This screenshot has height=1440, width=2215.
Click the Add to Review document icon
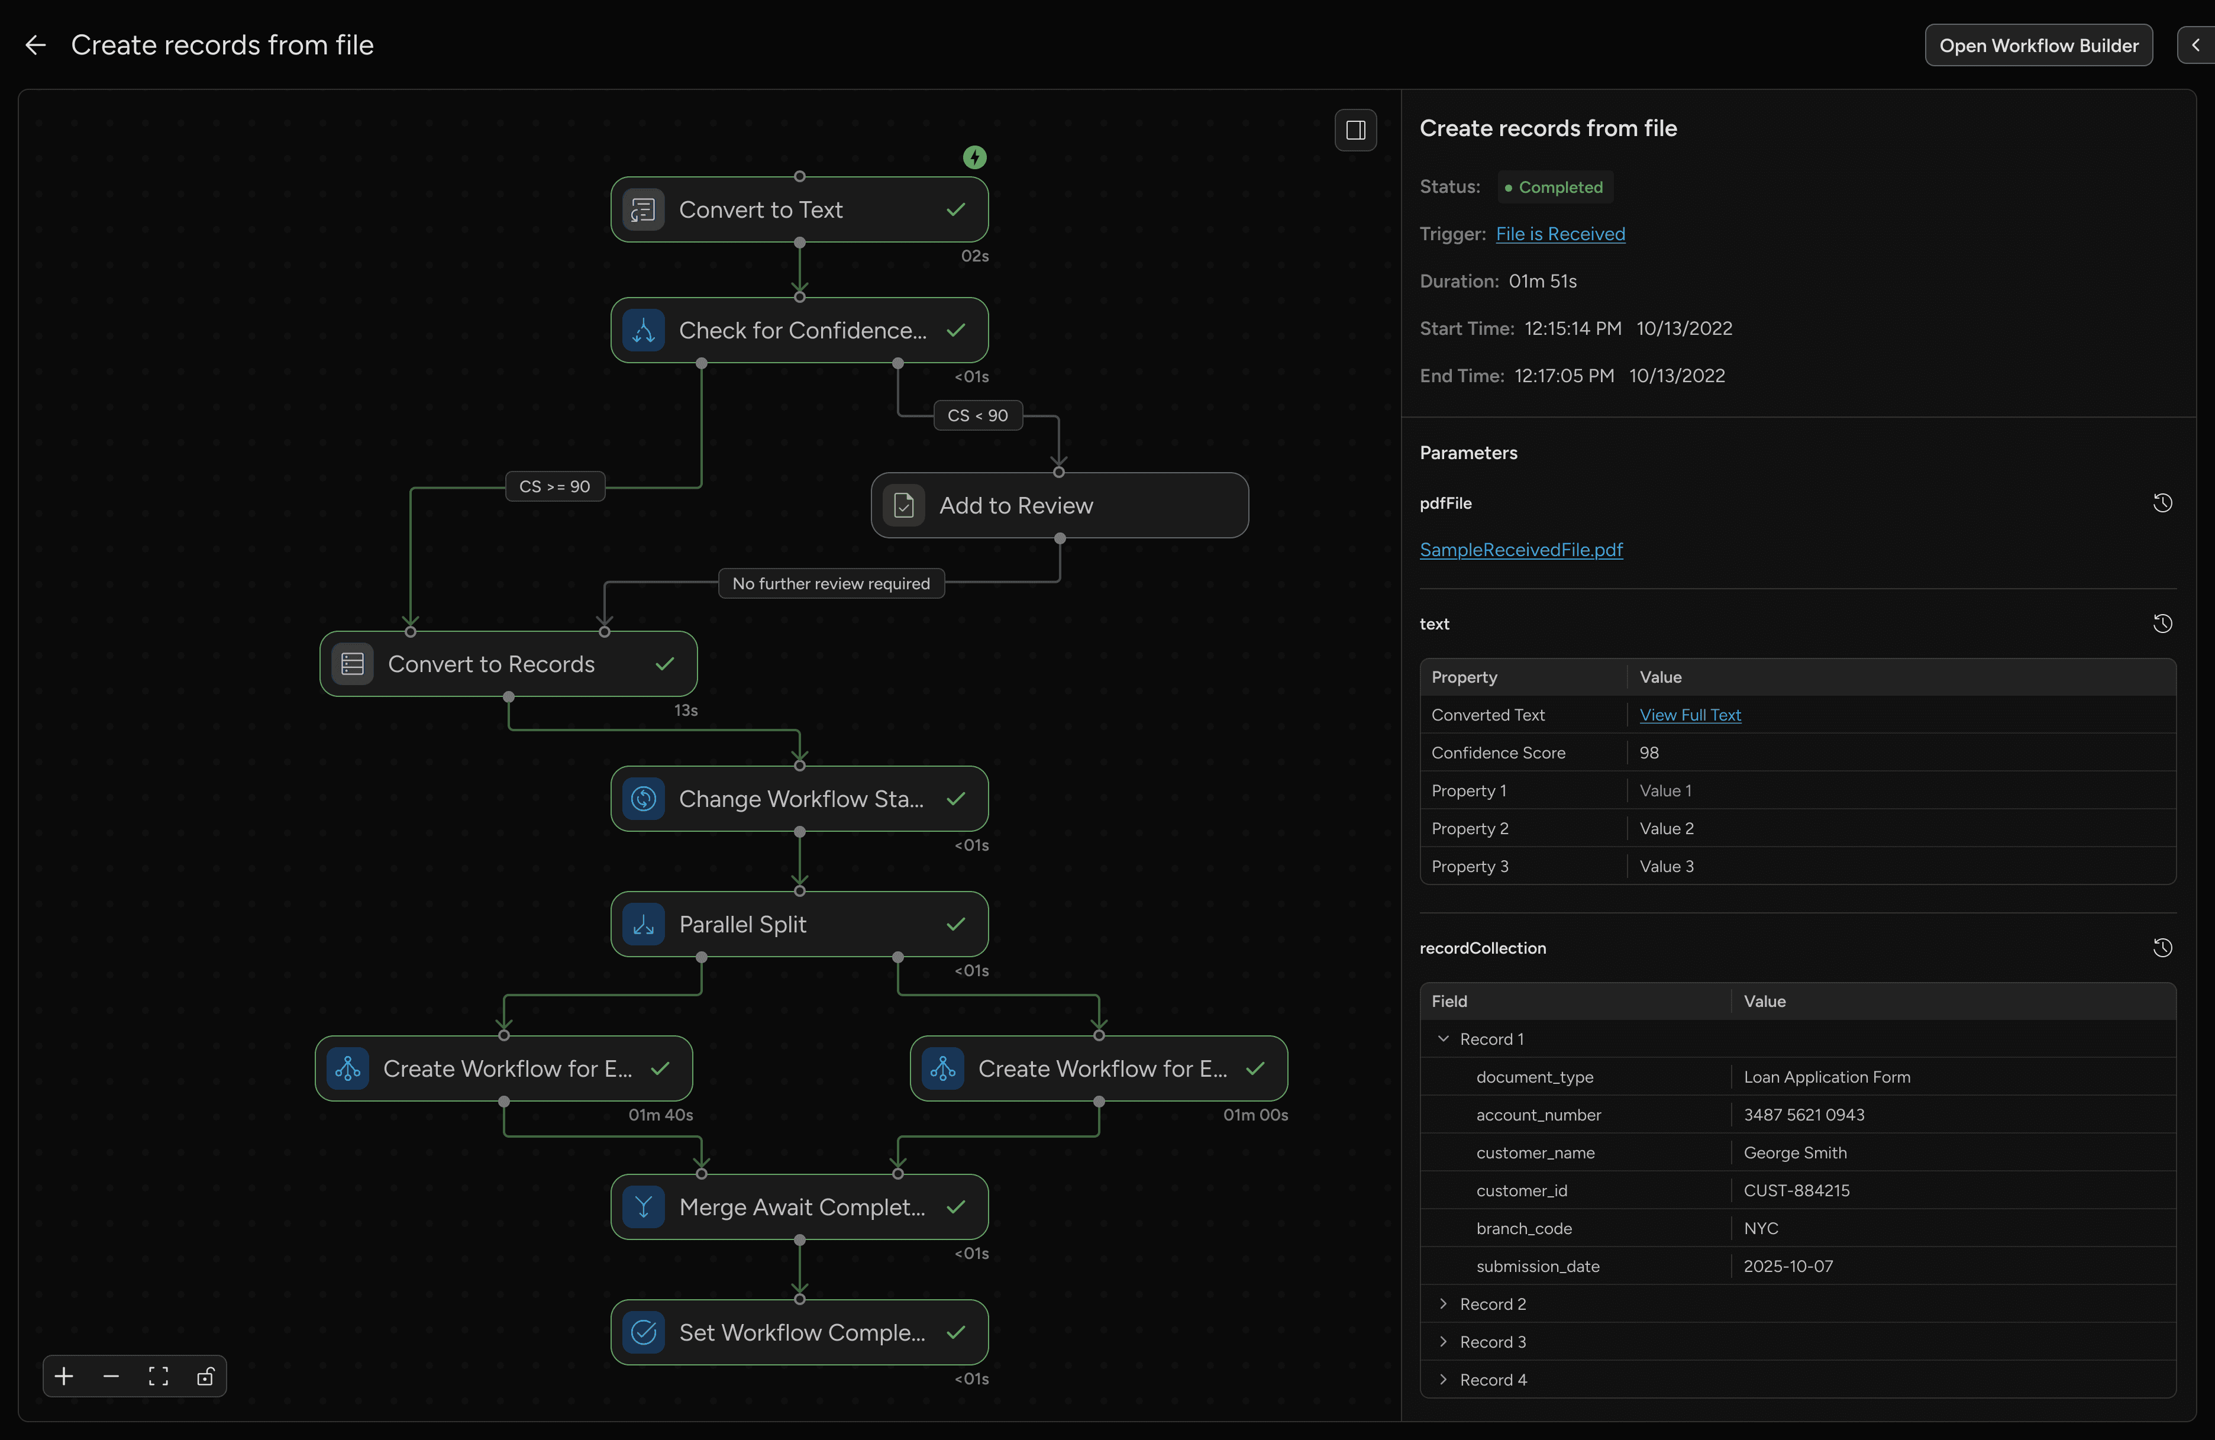click(x=903, y=505)
